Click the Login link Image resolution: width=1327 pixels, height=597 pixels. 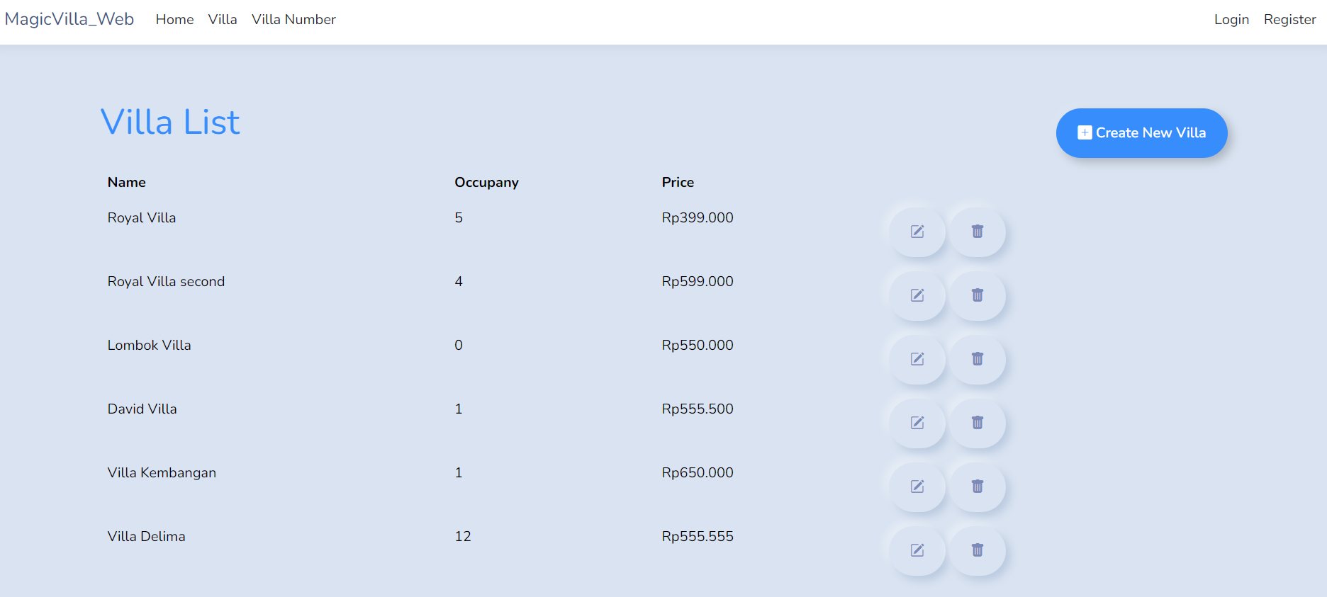tap(1231, 20)
